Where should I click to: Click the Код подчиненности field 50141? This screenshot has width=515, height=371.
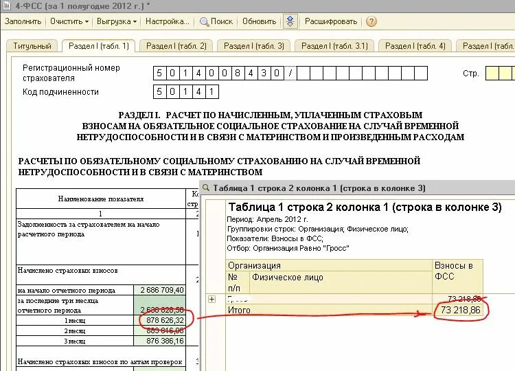(x=185, y=91)
